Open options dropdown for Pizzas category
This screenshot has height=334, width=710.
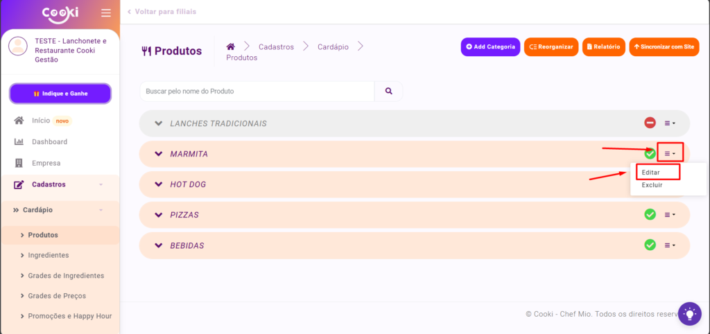(670, 215)
